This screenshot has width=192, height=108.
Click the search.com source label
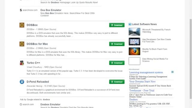click(28, 104)
